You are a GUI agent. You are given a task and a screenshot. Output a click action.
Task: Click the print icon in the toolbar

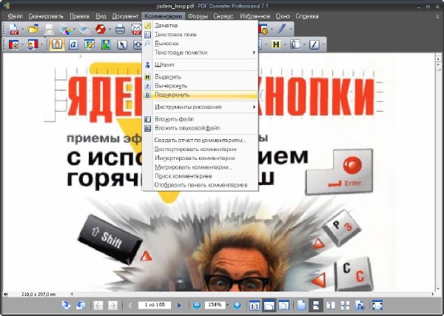pos(120,30)
